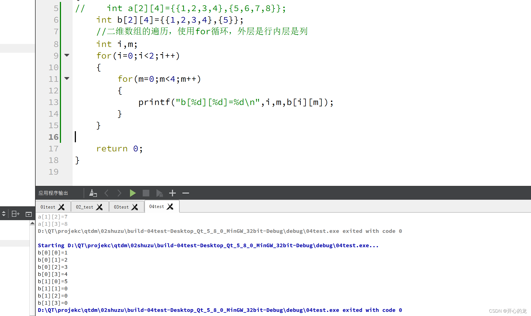Click the split sidebar icon
Screen dimensions: 531x316
point(15,214)
